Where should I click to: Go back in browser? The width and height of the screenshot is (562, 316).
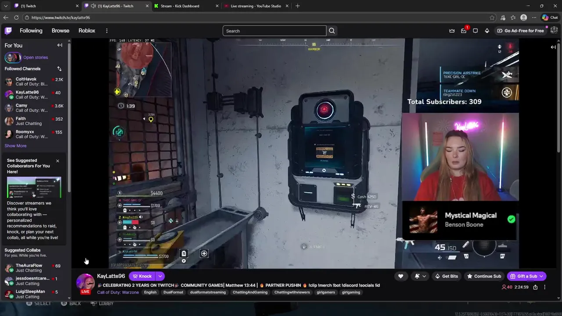(6, 18)
